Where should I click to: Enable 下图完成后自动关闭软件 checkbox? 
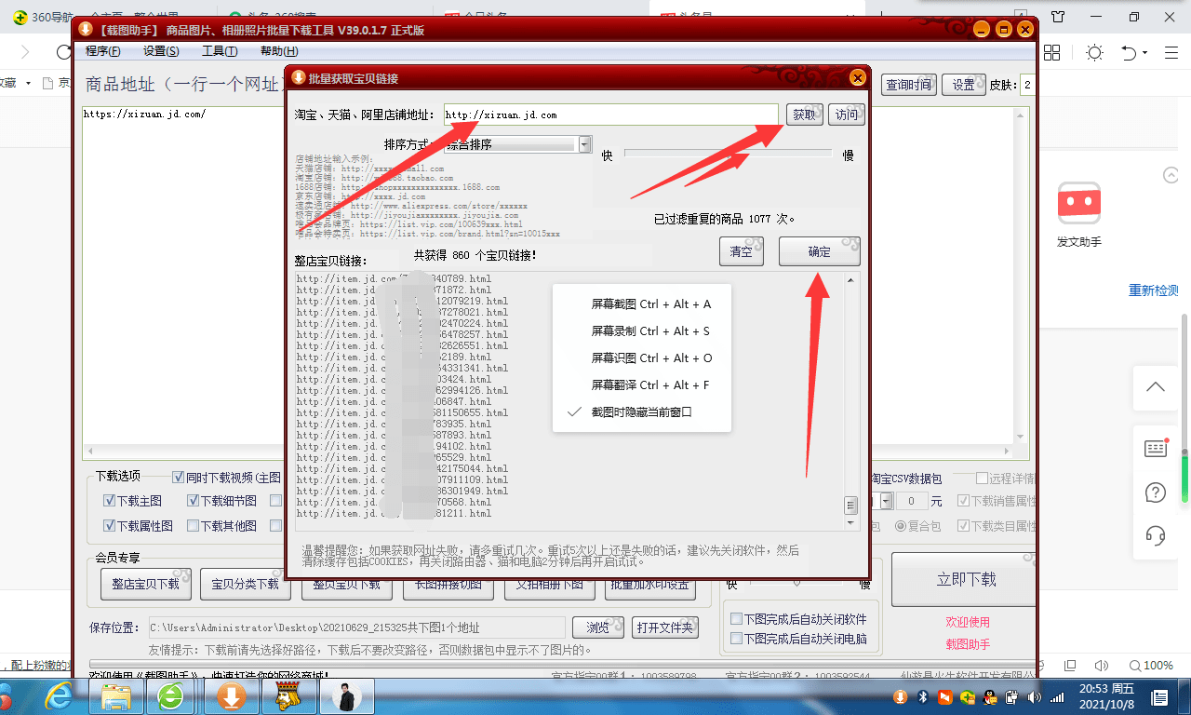(736, 619)
